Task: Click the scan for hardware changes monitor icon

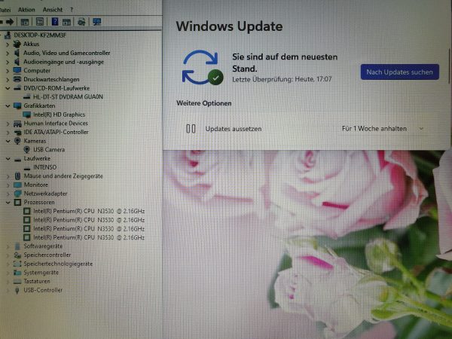Action: click(96, 22)
